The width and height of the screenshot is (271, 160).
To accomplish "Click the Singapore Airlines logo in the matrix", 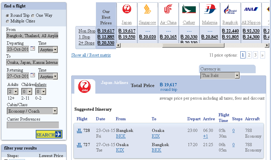I will 148,9.
